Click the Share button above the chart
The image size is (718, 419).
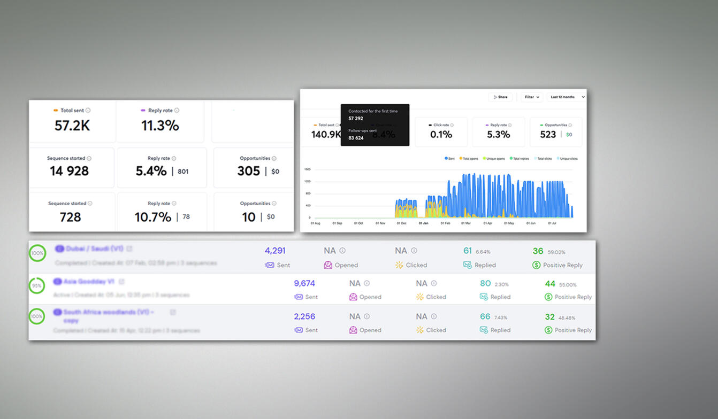click(500, 97)
